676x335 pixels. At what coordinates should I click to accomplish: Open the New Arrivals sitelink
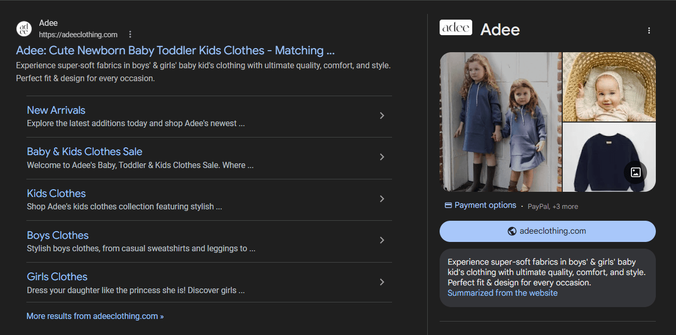coord(56,110)
